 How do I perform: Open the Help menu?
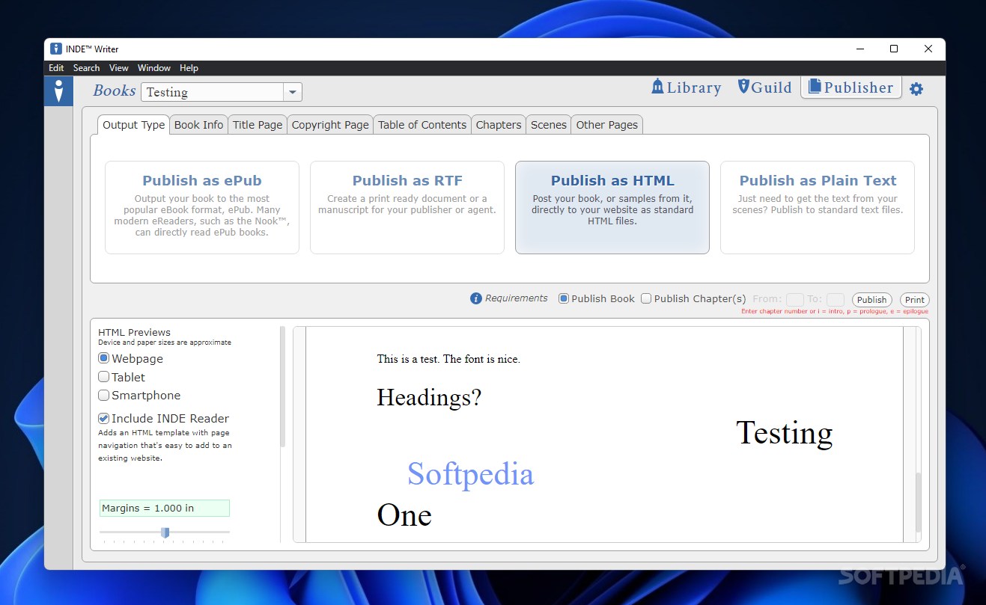click(189, 68)
